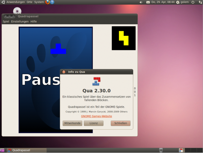Click the workspace switcher in bottom panel
This screenshot has height=153, width=203.
point(181,150)
